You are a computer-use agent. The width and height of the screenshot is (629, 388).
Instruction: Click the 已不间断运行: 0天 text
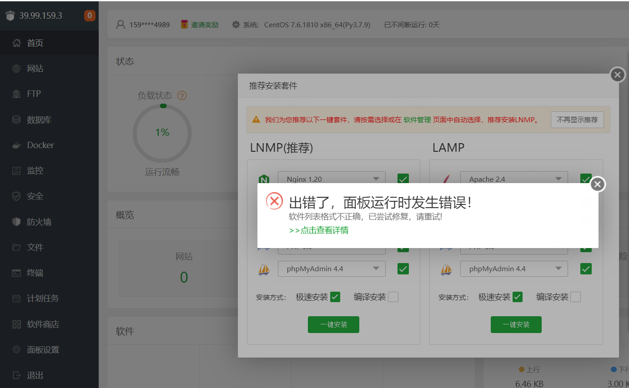pyautogui.click(x=412, y=25)
